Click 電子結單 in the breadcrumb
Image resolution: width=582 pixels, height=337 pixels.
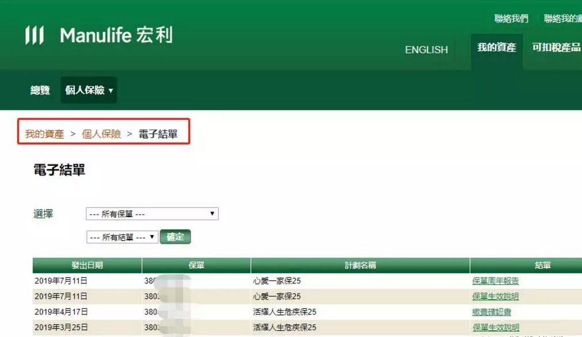[x=158, y=134]
